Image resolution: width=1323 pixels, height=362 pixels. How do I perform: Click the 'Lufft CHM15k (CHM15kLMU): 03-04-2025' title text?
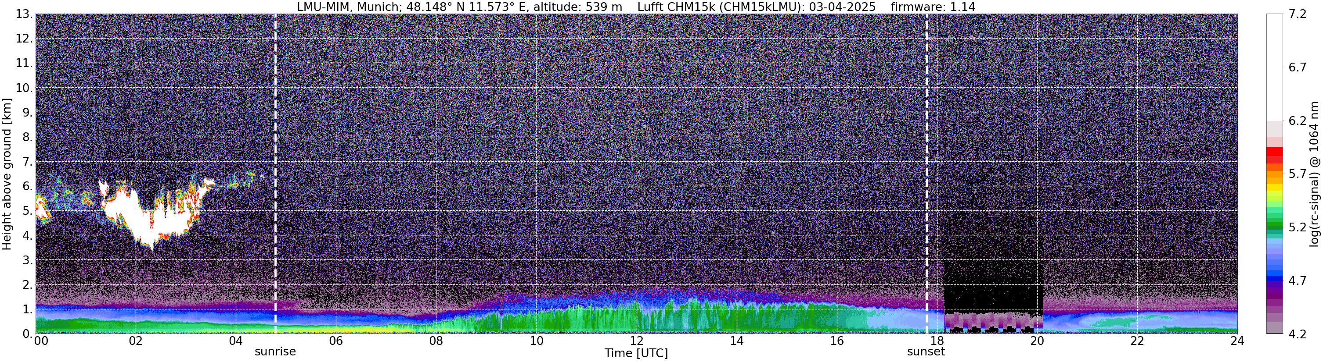(x=757, y=7)
